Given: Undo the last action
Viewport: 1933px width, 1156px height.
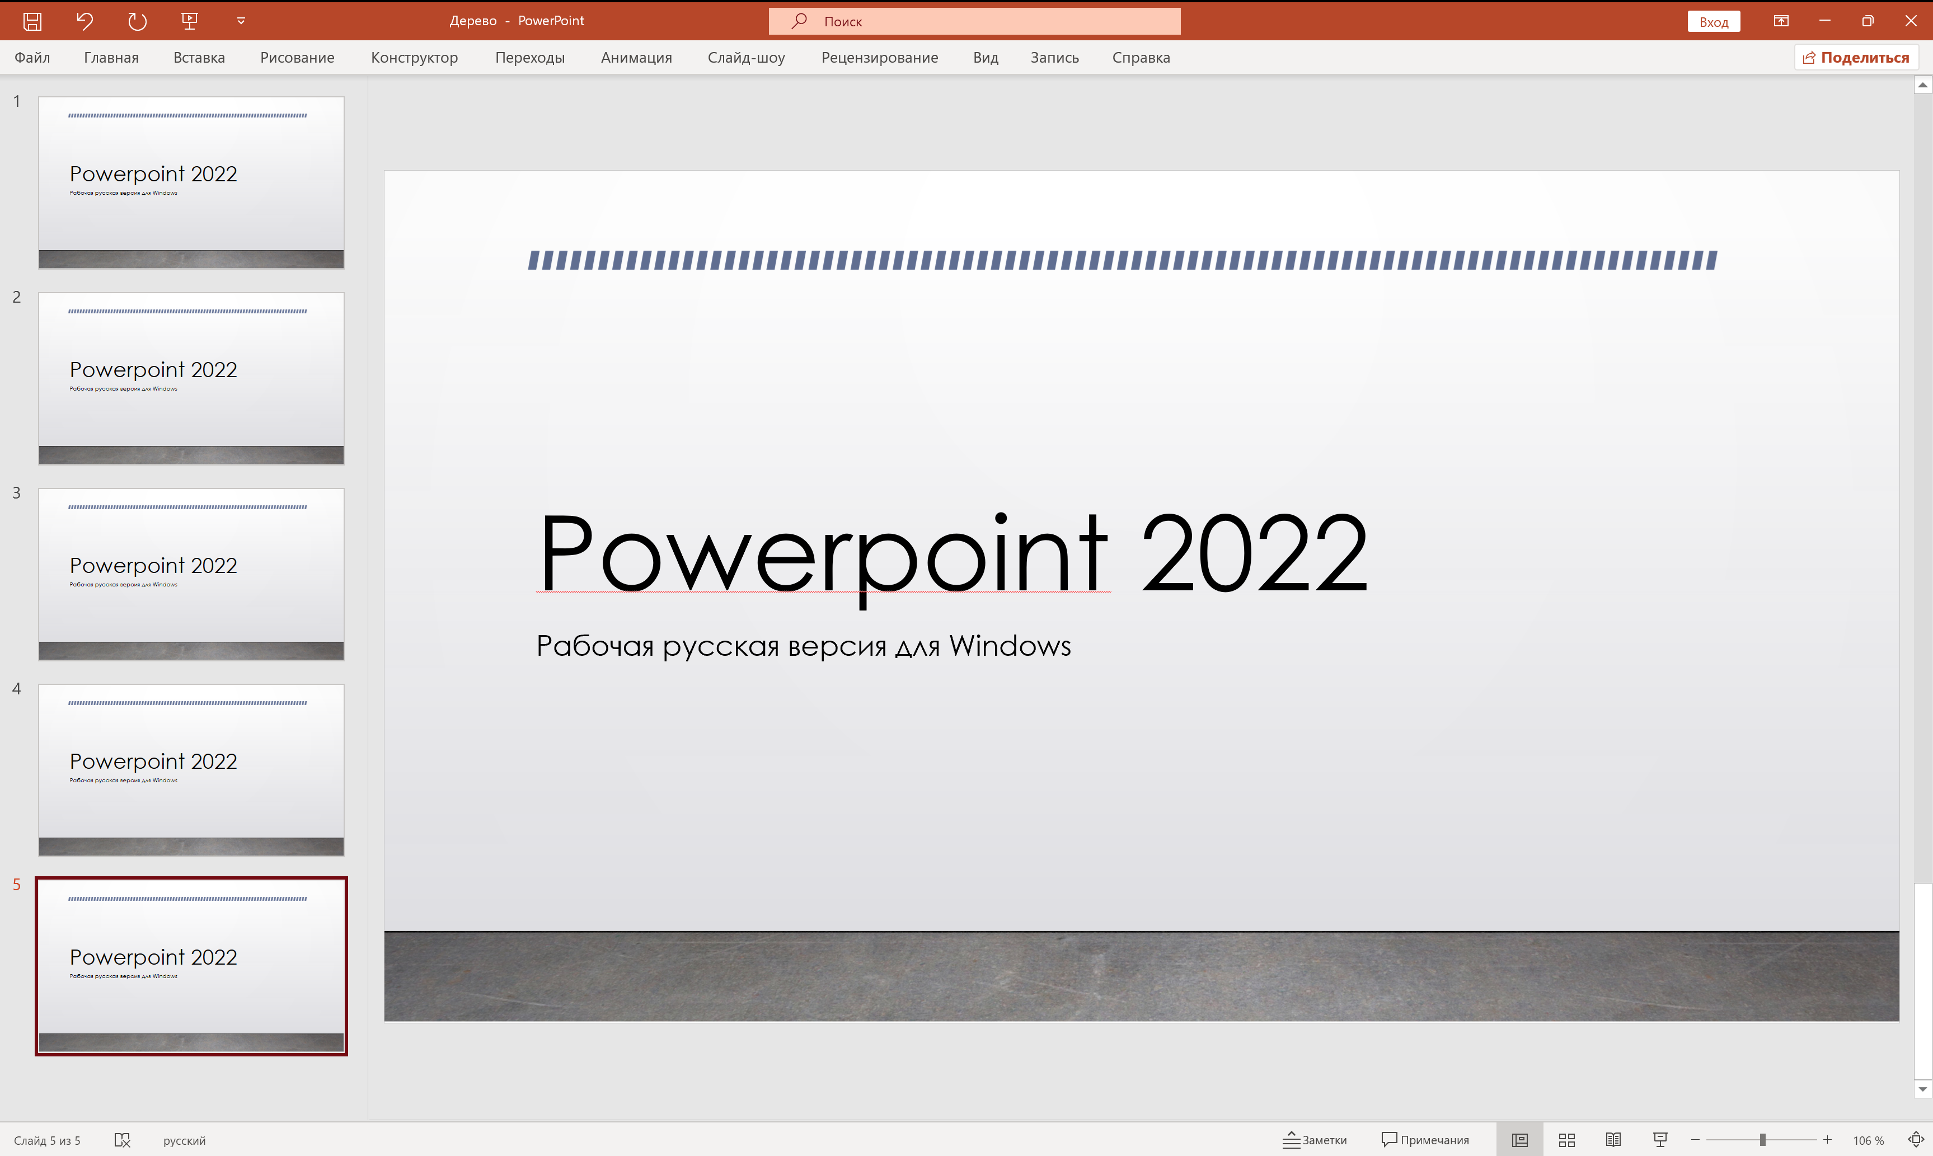Looking at the screenshot, I should (85, 21).
